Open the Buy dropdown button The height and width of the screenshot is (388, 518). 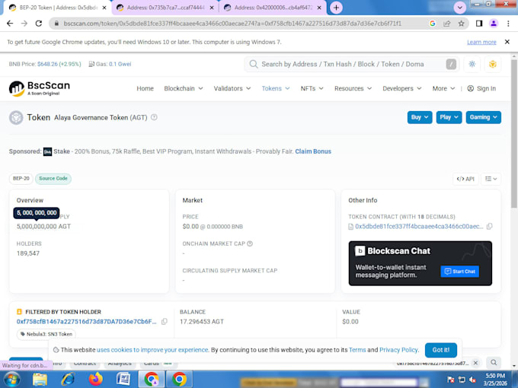coord(420,117)
